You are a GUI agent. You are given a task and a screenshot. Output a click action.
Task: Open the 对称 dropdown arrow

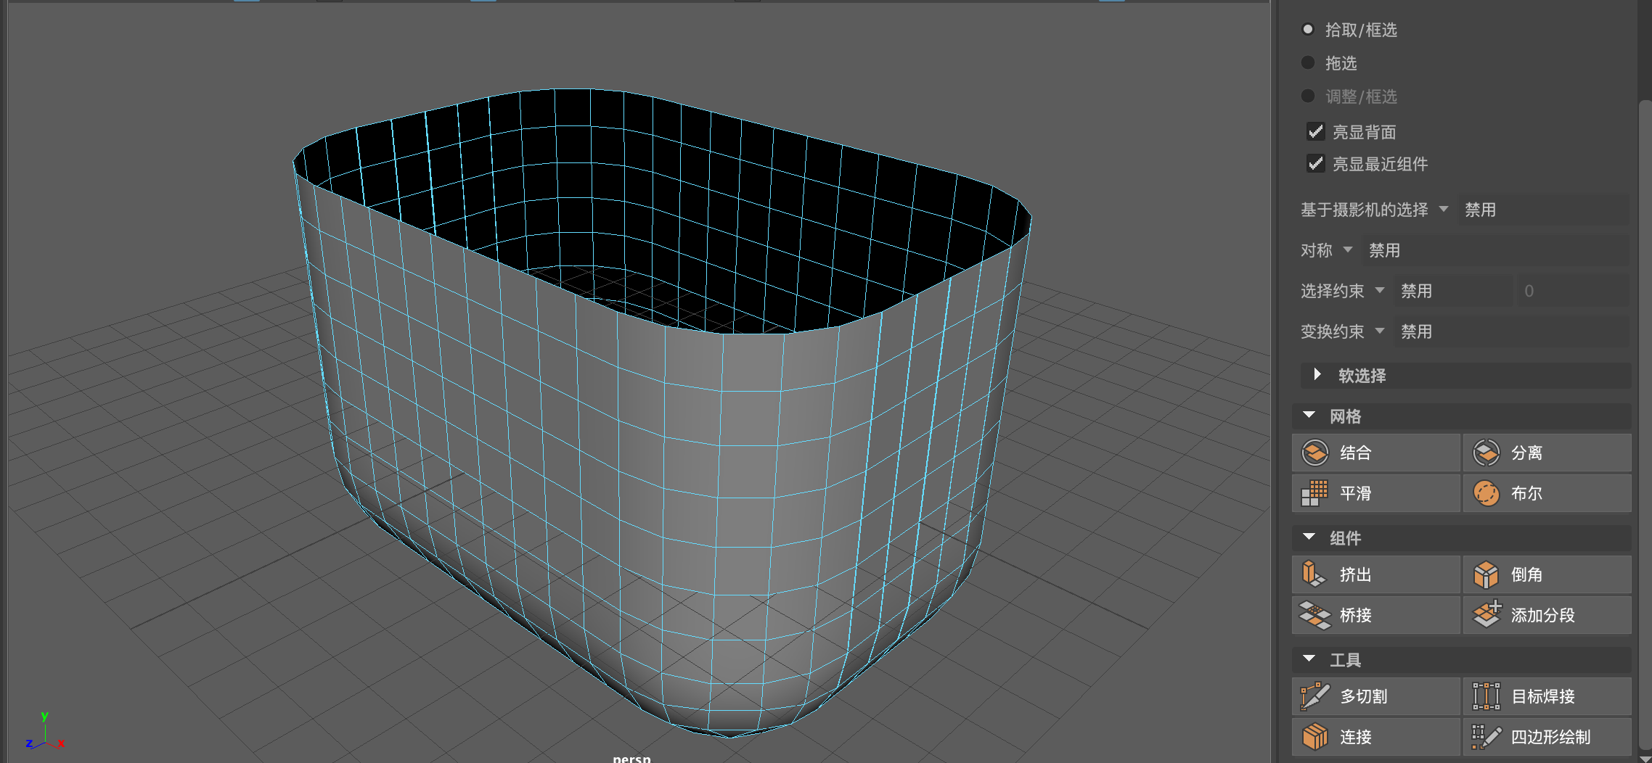tap(1348, 249)
